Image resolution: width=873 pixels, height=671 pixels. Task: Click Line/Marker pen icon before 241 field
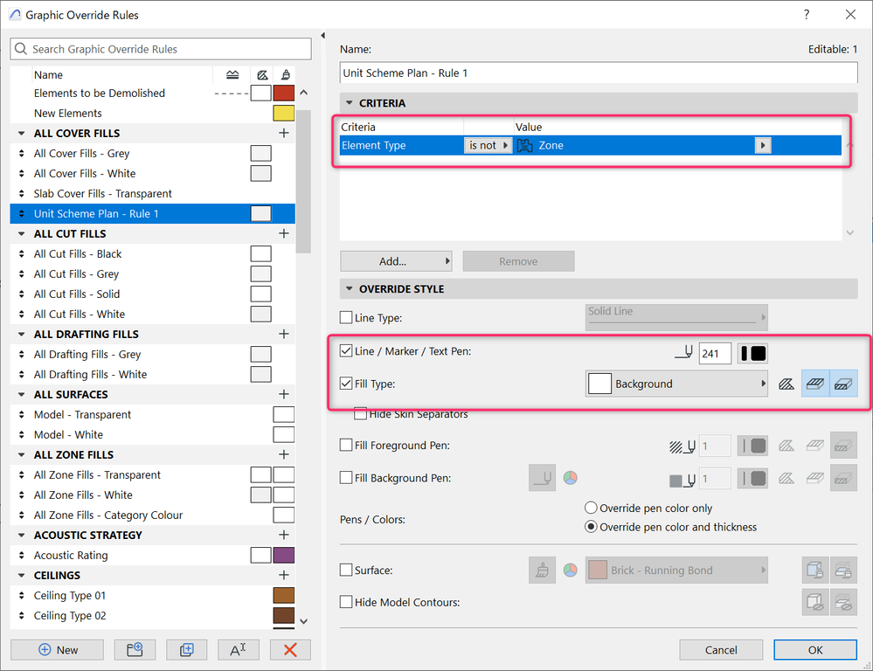(x=683, y=352)
